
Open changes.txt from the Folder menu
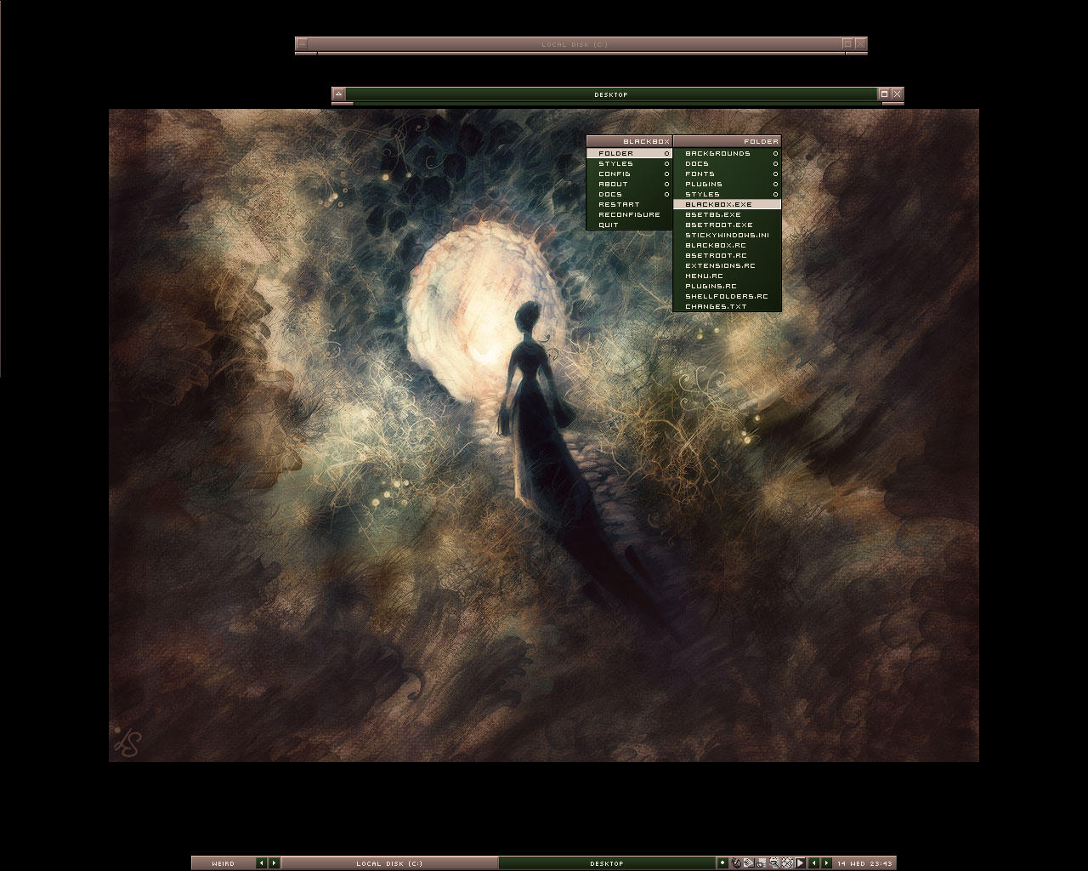click(727, 306)
